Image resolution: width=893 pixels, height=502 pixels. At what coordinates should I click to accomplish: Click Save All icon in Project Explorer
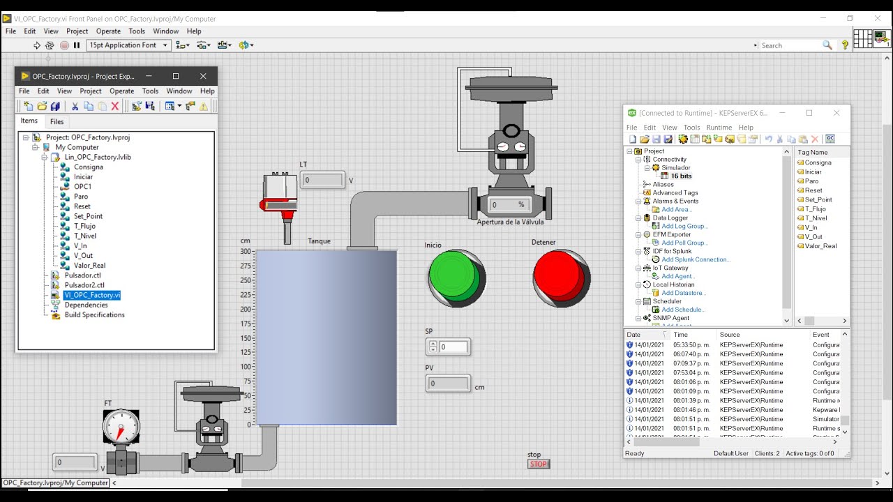coord(55,106)
